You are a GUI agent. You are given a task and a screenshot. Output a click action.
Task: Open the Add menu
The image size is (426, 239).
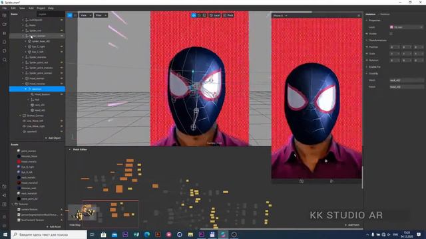31,8
